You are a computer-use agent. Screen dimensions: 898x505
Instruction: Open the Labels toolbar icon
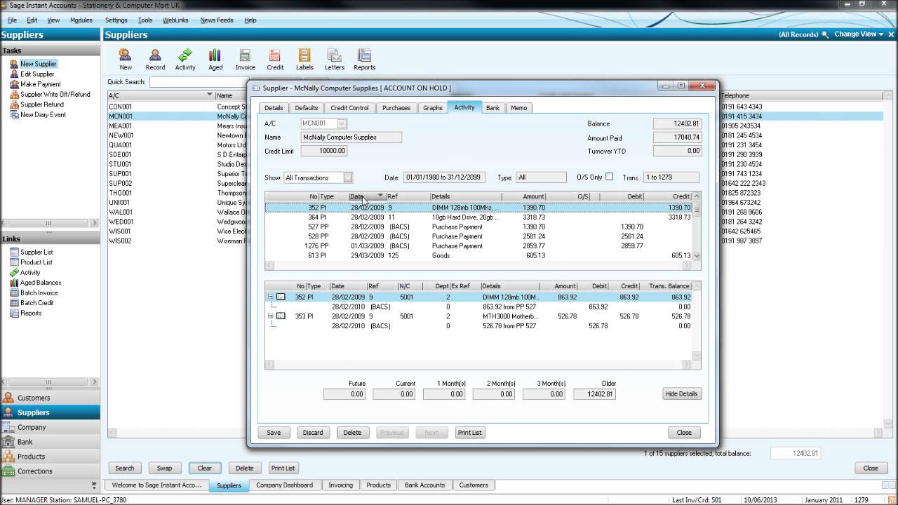pos(304,59)
